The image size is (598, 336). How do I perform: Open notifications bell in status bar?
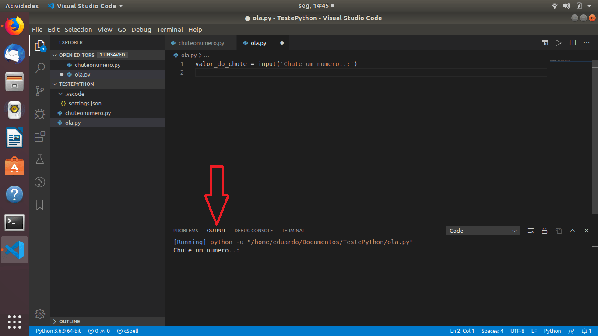(587, 331)
